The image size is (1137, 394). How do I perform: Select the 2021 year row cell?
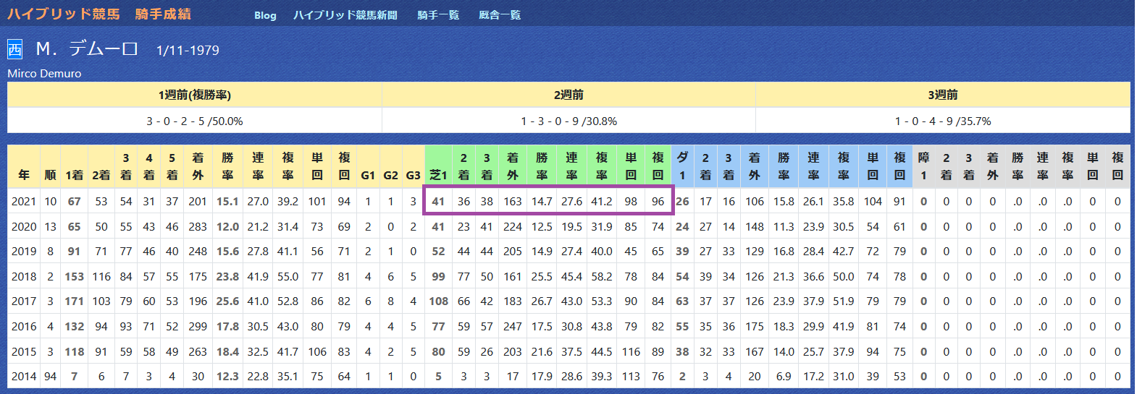(x=24, y=202)
